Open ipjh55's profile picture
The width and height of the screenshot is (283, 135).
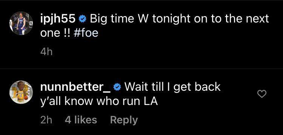21,23
